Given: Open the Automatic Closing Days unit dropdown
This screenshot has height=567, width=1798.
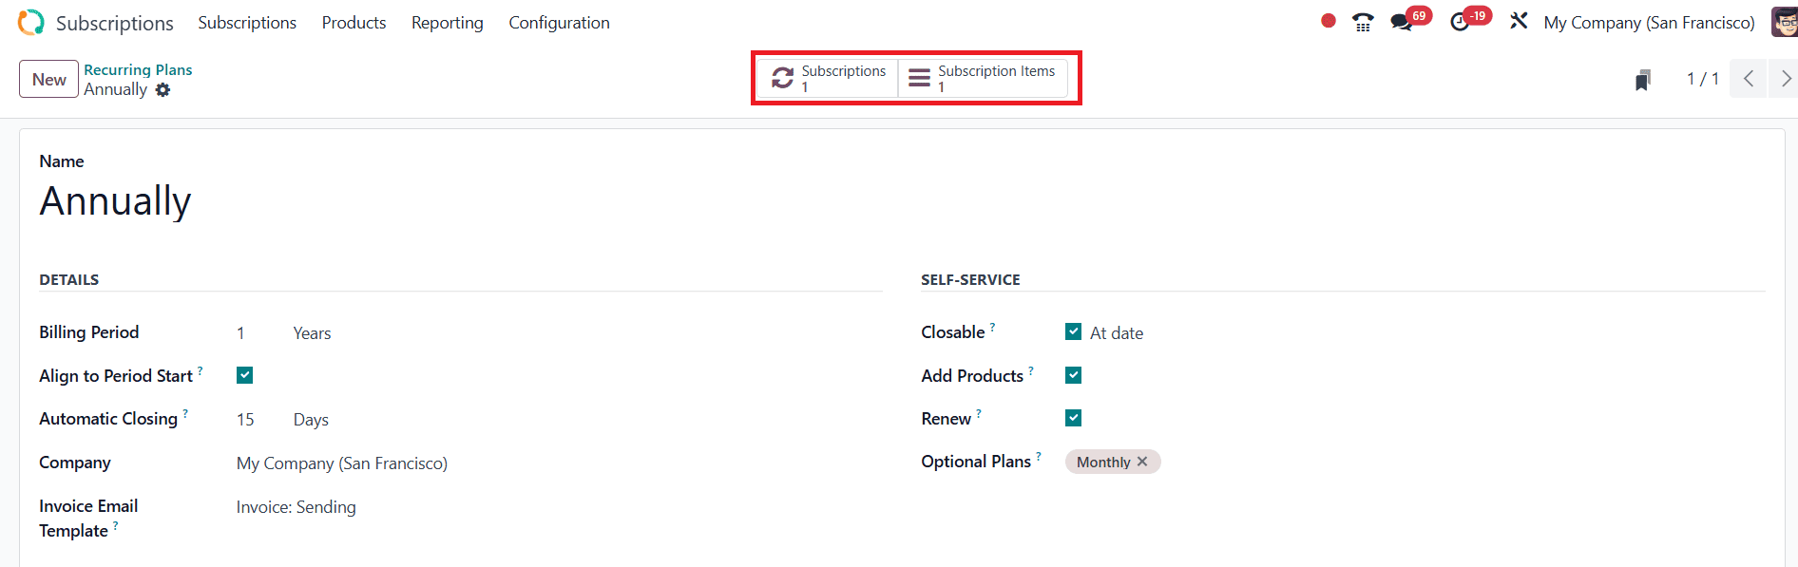Looking at the screenshot, I should point(311,420).
